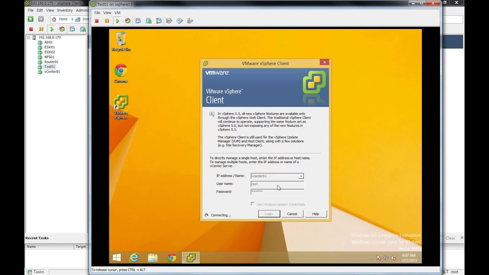Click the Name column header in Recent Tasks
Viewport: 489px width, 275px height.
(x=50, y=247)
